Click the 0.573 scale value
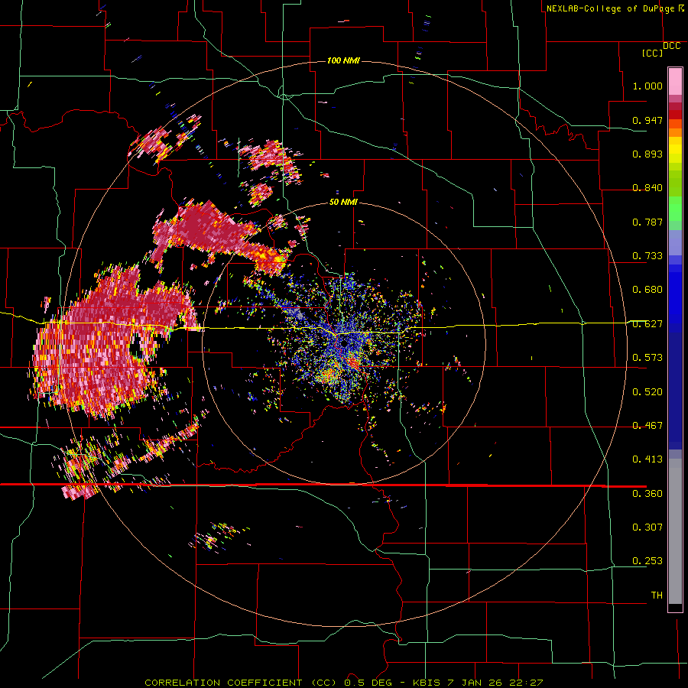This screenshot has height=688, width=688. click(647, 358)
